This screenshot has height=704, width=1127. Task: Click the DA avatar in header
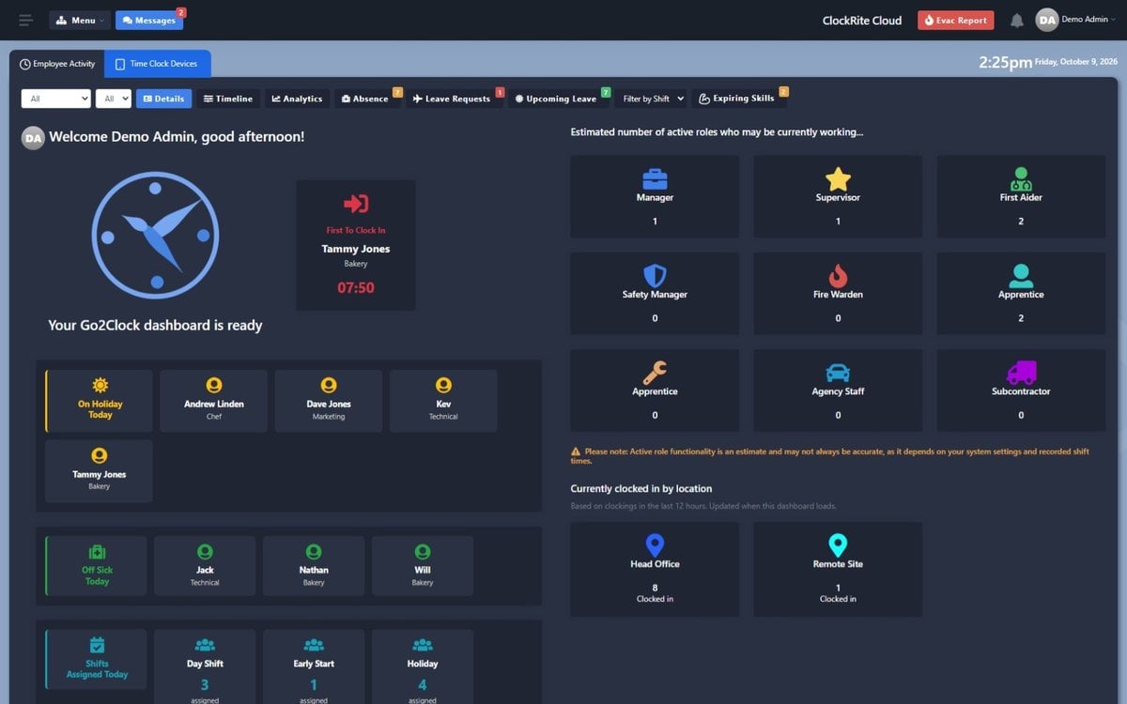1046,20
